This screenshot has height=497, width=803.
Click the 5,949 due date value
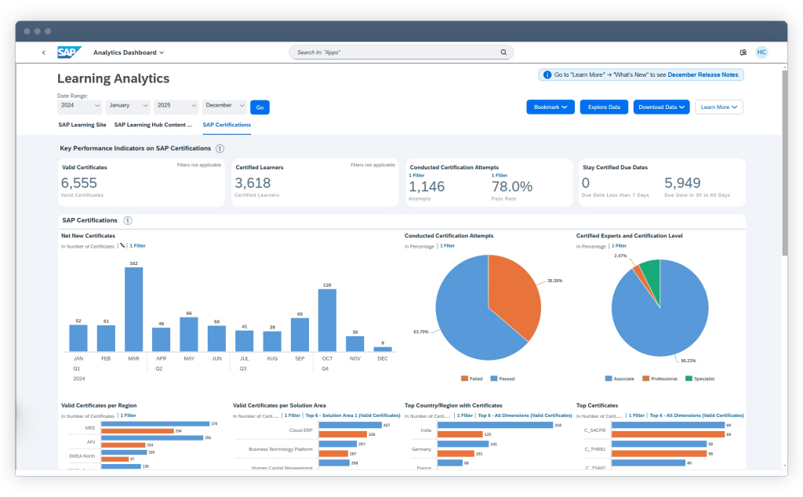click(682, 183)
